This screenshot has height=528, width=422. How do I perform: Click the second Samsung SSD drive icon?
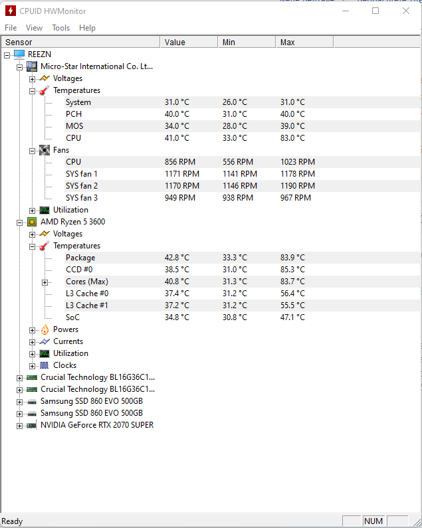point(32,414)
